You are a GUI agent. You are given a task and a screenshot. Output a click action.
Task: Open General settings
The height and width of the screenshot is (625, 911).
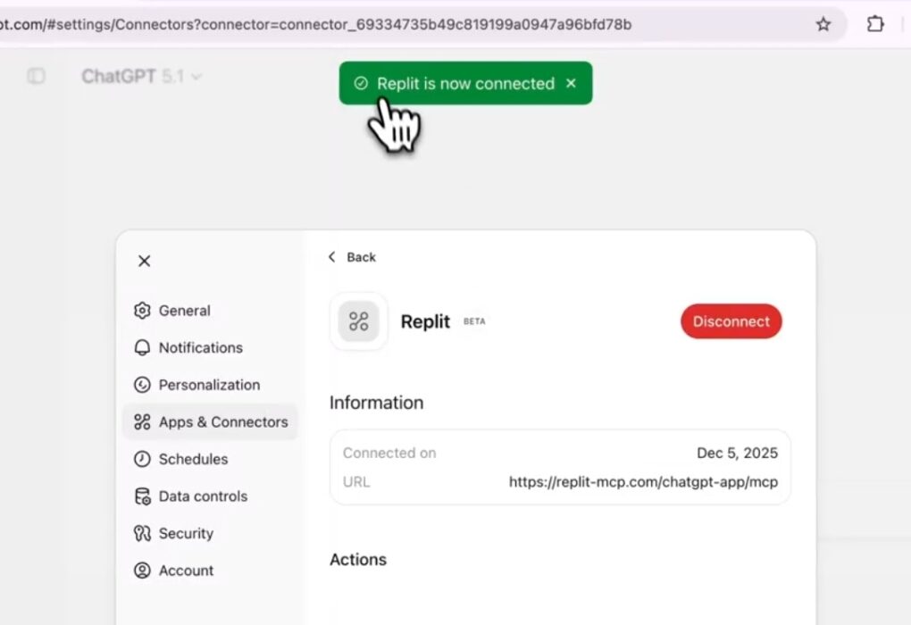pyautogui.click(x=184, y=311)
